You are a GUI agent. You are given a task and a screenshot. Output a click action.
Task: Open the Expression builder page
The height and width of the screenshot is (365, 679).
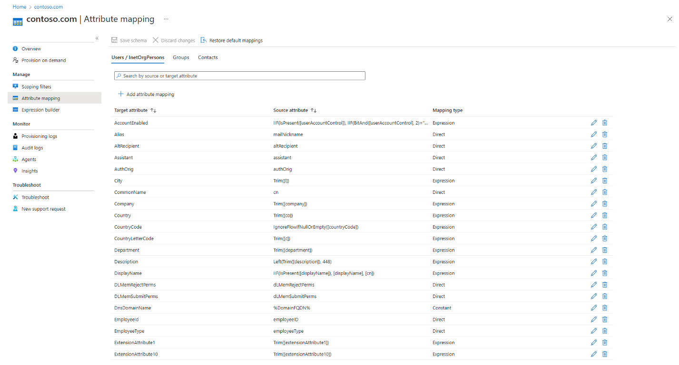click(x=40, y=110)
